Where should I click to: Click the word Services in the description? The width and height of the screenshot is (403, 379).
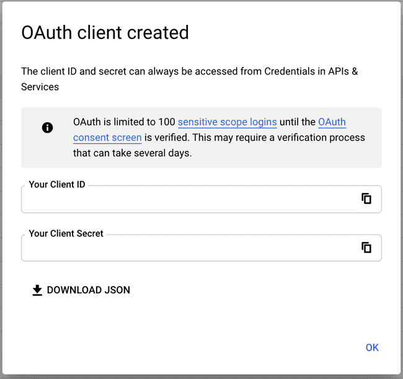[40, 87]
